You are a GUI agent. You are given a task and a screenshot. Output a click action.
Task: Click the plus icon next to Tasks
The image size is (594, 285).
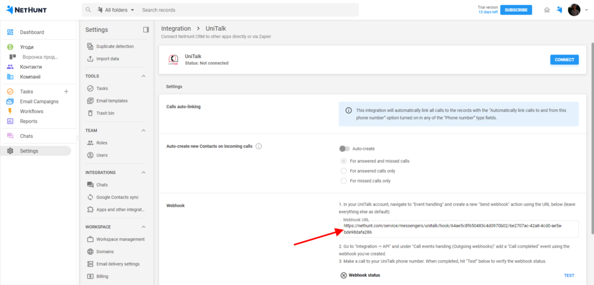pyautogui.click(x=66, y=92)
